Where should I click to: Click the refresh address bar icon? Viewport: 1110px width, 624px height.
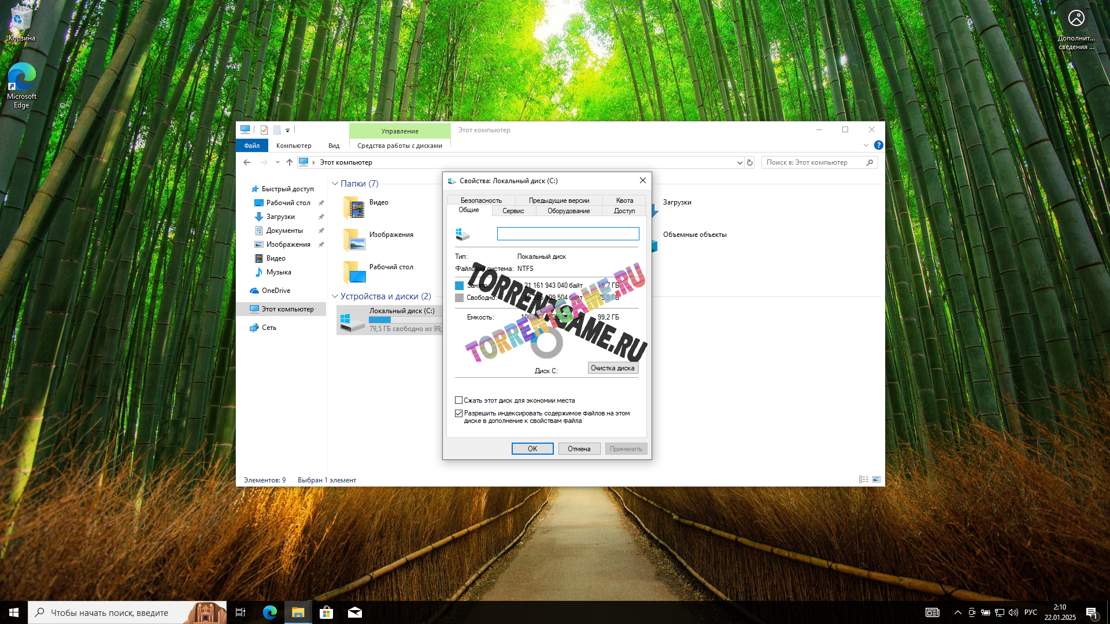[750, 162]
